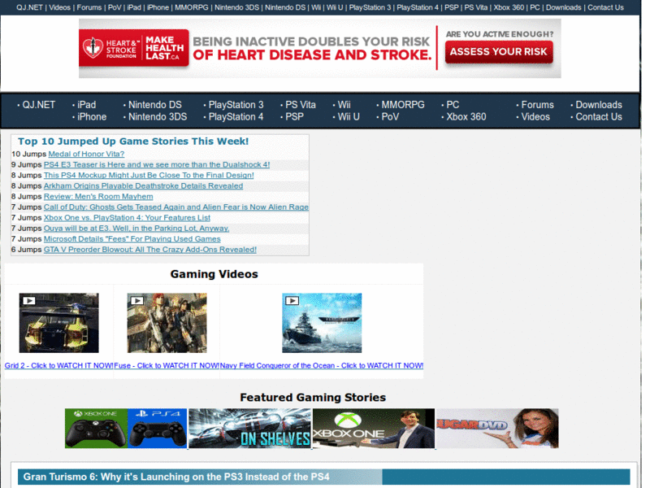Viewport: 650px width, 488px height.
Task: Click Wii U in the top strip
Action: click(335, 7)
